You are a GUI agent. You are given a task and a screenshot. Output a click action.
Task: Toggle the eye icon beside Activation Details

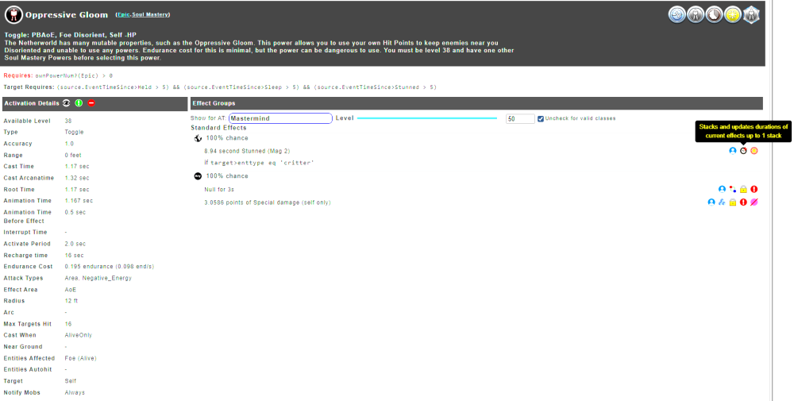tap(67, 103)
